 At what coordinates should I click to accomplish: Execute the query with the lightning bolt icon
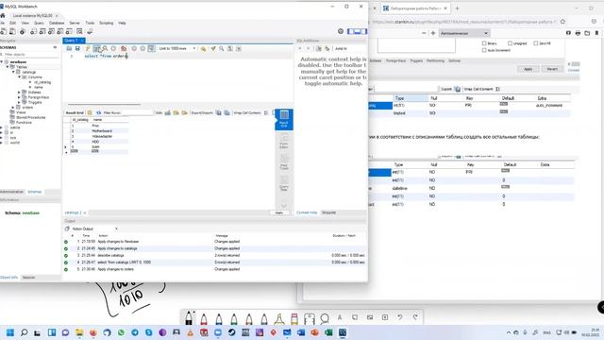coord(88,48)
